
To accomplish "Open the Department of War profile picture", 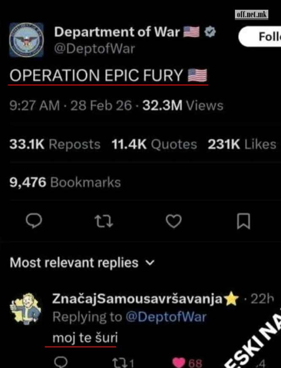I will coord(26,40).
